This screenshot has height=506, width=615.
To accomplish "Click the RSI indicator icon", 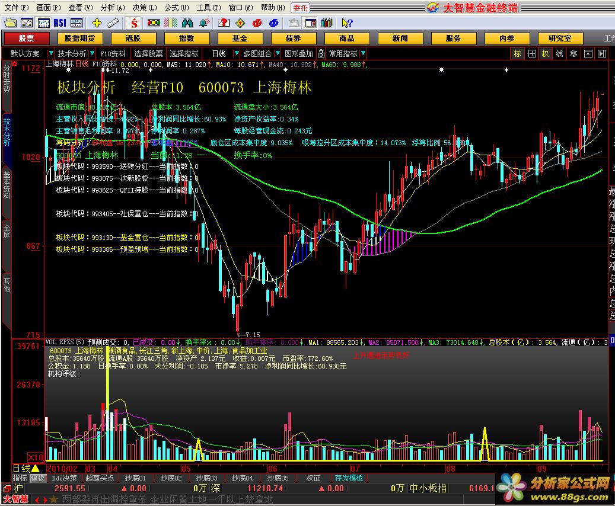I will pyautogui.click(x=60, y=23).
